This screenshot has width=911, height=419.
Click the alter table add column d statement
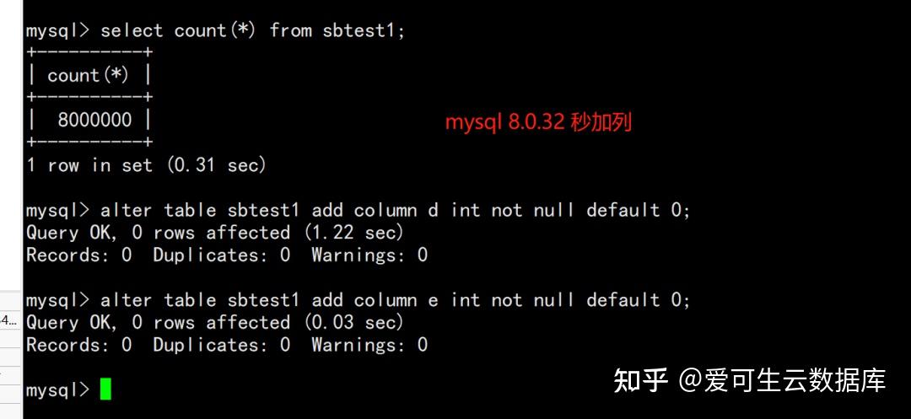(395, 210)
